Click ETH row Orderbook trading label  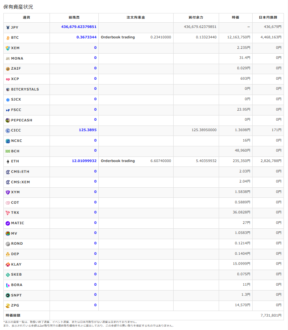pyautogui.click(x=118, y=161)
